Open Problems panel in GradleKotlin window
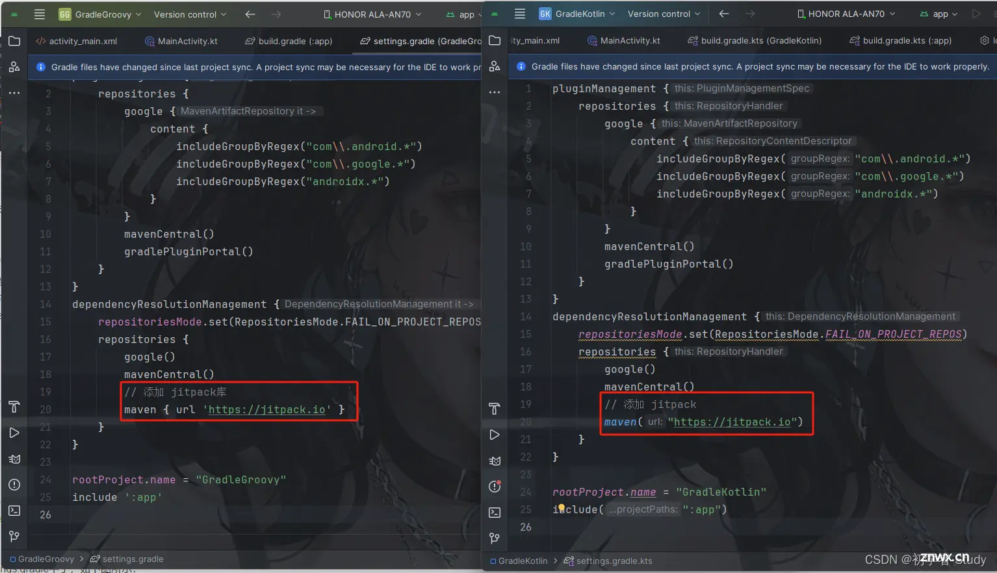 495,487
